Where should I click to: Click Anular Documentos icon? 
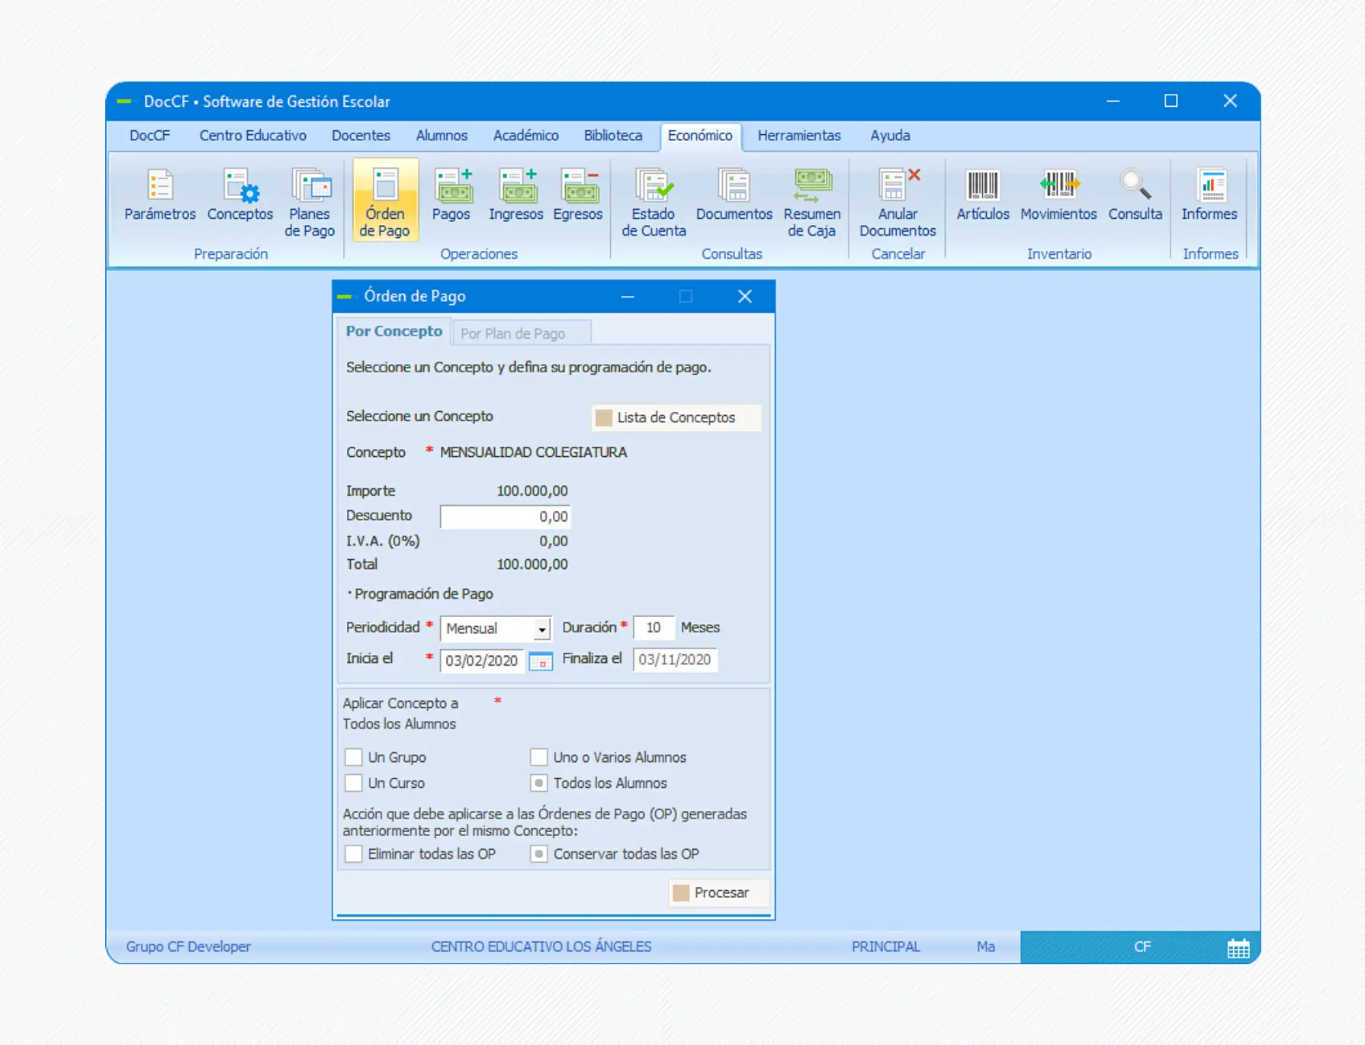tap(897, 202)
